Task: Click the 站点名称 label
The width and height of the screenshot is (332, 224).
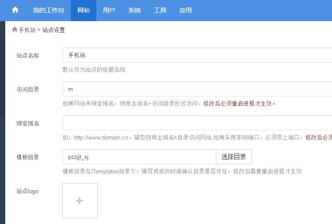Action: pyautogui.click(x=28, y=55)
